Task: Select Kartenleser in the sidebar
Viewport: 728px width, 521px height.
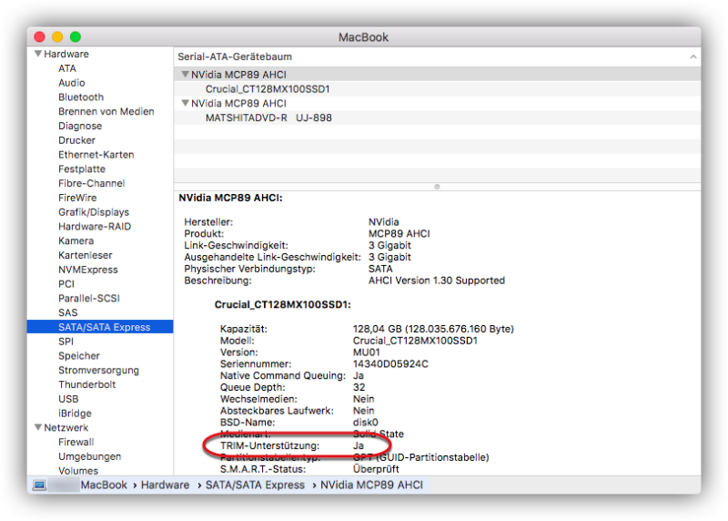Action: [86, 256]
